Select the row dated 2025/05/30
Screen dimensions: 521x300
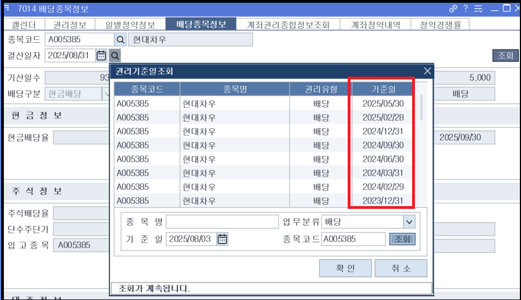[x=264, y=103]
